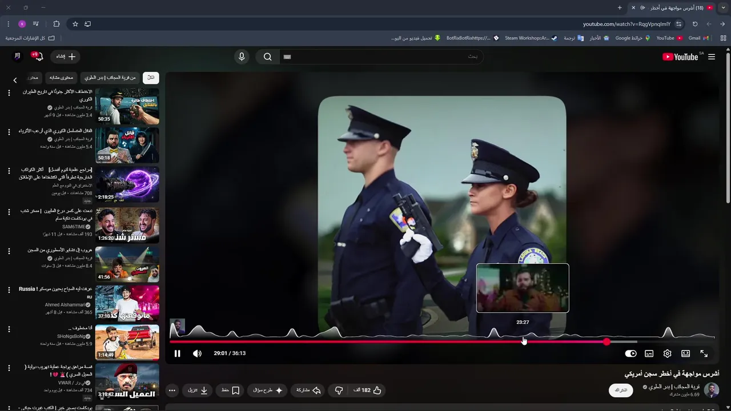This screenshot has height=411, width=731.
Task: Click the Subscribe (اشتراك) button
Action: pyautogui.click(x=621, y=390)
